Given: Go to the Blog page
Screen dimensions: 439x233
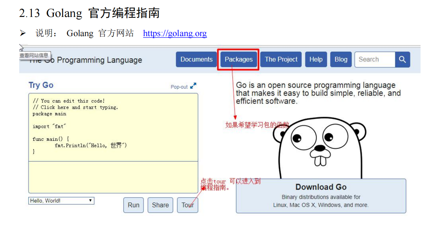Looking at the screenshot, I should 341,59.
